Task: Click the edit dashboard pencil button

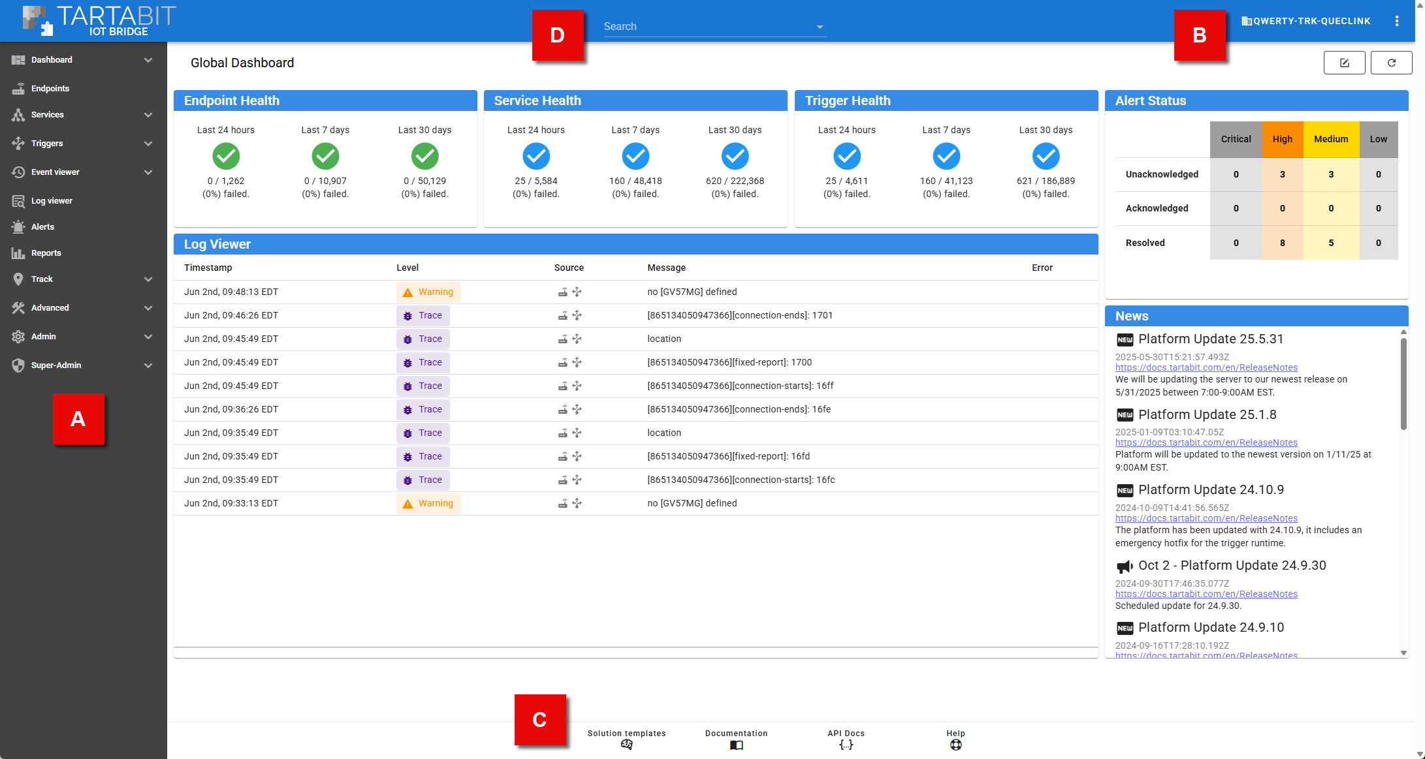Action: coord(1345,63)
